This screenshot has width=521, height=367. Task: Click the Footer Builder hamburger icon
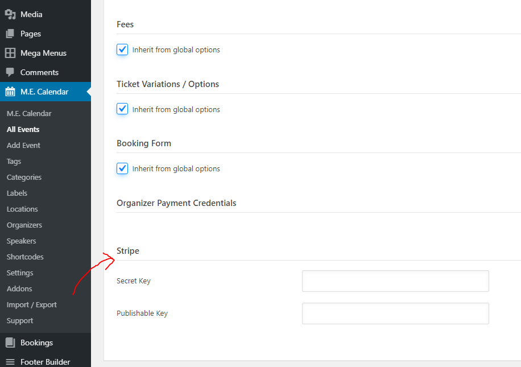(x=10, y=362)
